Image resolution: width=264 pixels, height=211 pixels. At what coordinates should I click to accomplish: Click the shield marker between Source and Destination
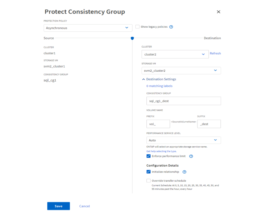132,38
